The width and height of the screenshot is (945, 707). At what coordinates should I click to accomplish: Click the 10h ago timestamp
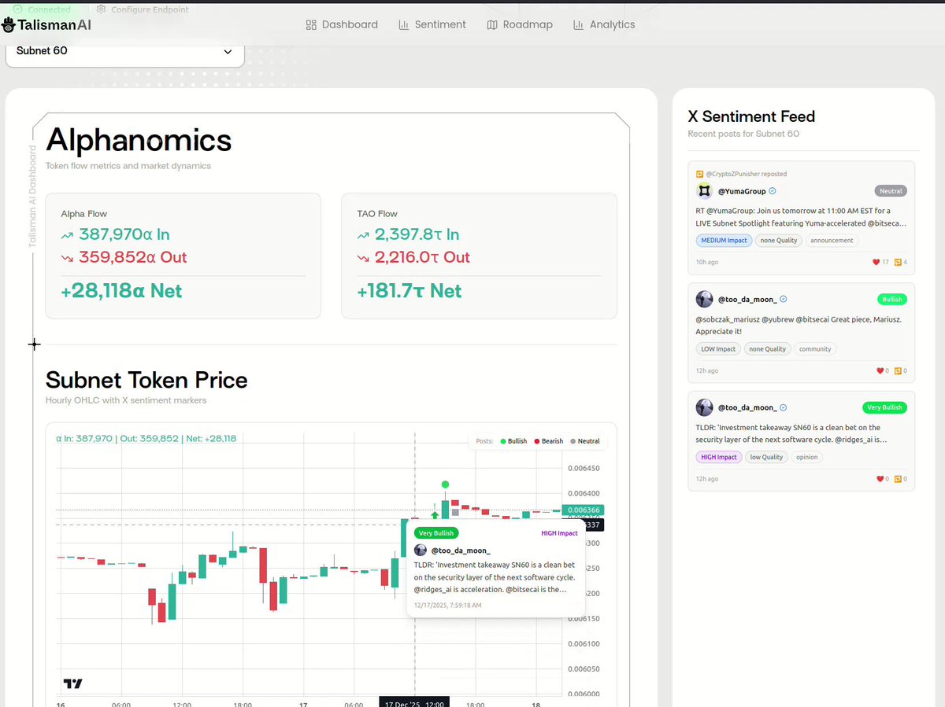point(707,262)
